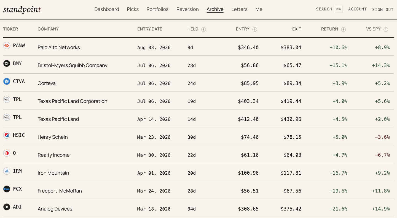The image size is (397, 218).
Task: Click the Aug 03, 2026 entry date
Action: tap(154, 47)
